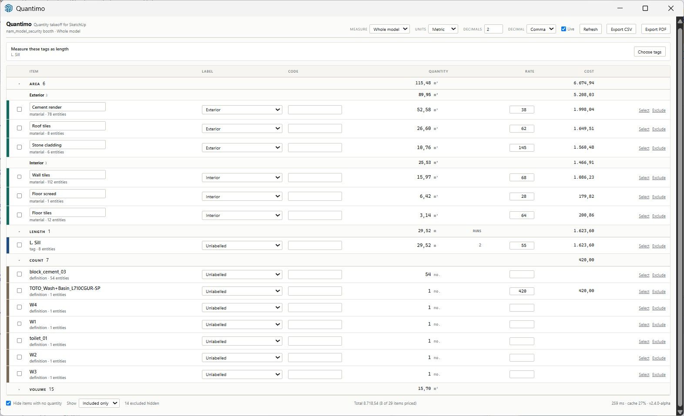The width and height of the screenshot is (684, 416).
Task: Click the Floor screed name field
Action: point(67,193)
